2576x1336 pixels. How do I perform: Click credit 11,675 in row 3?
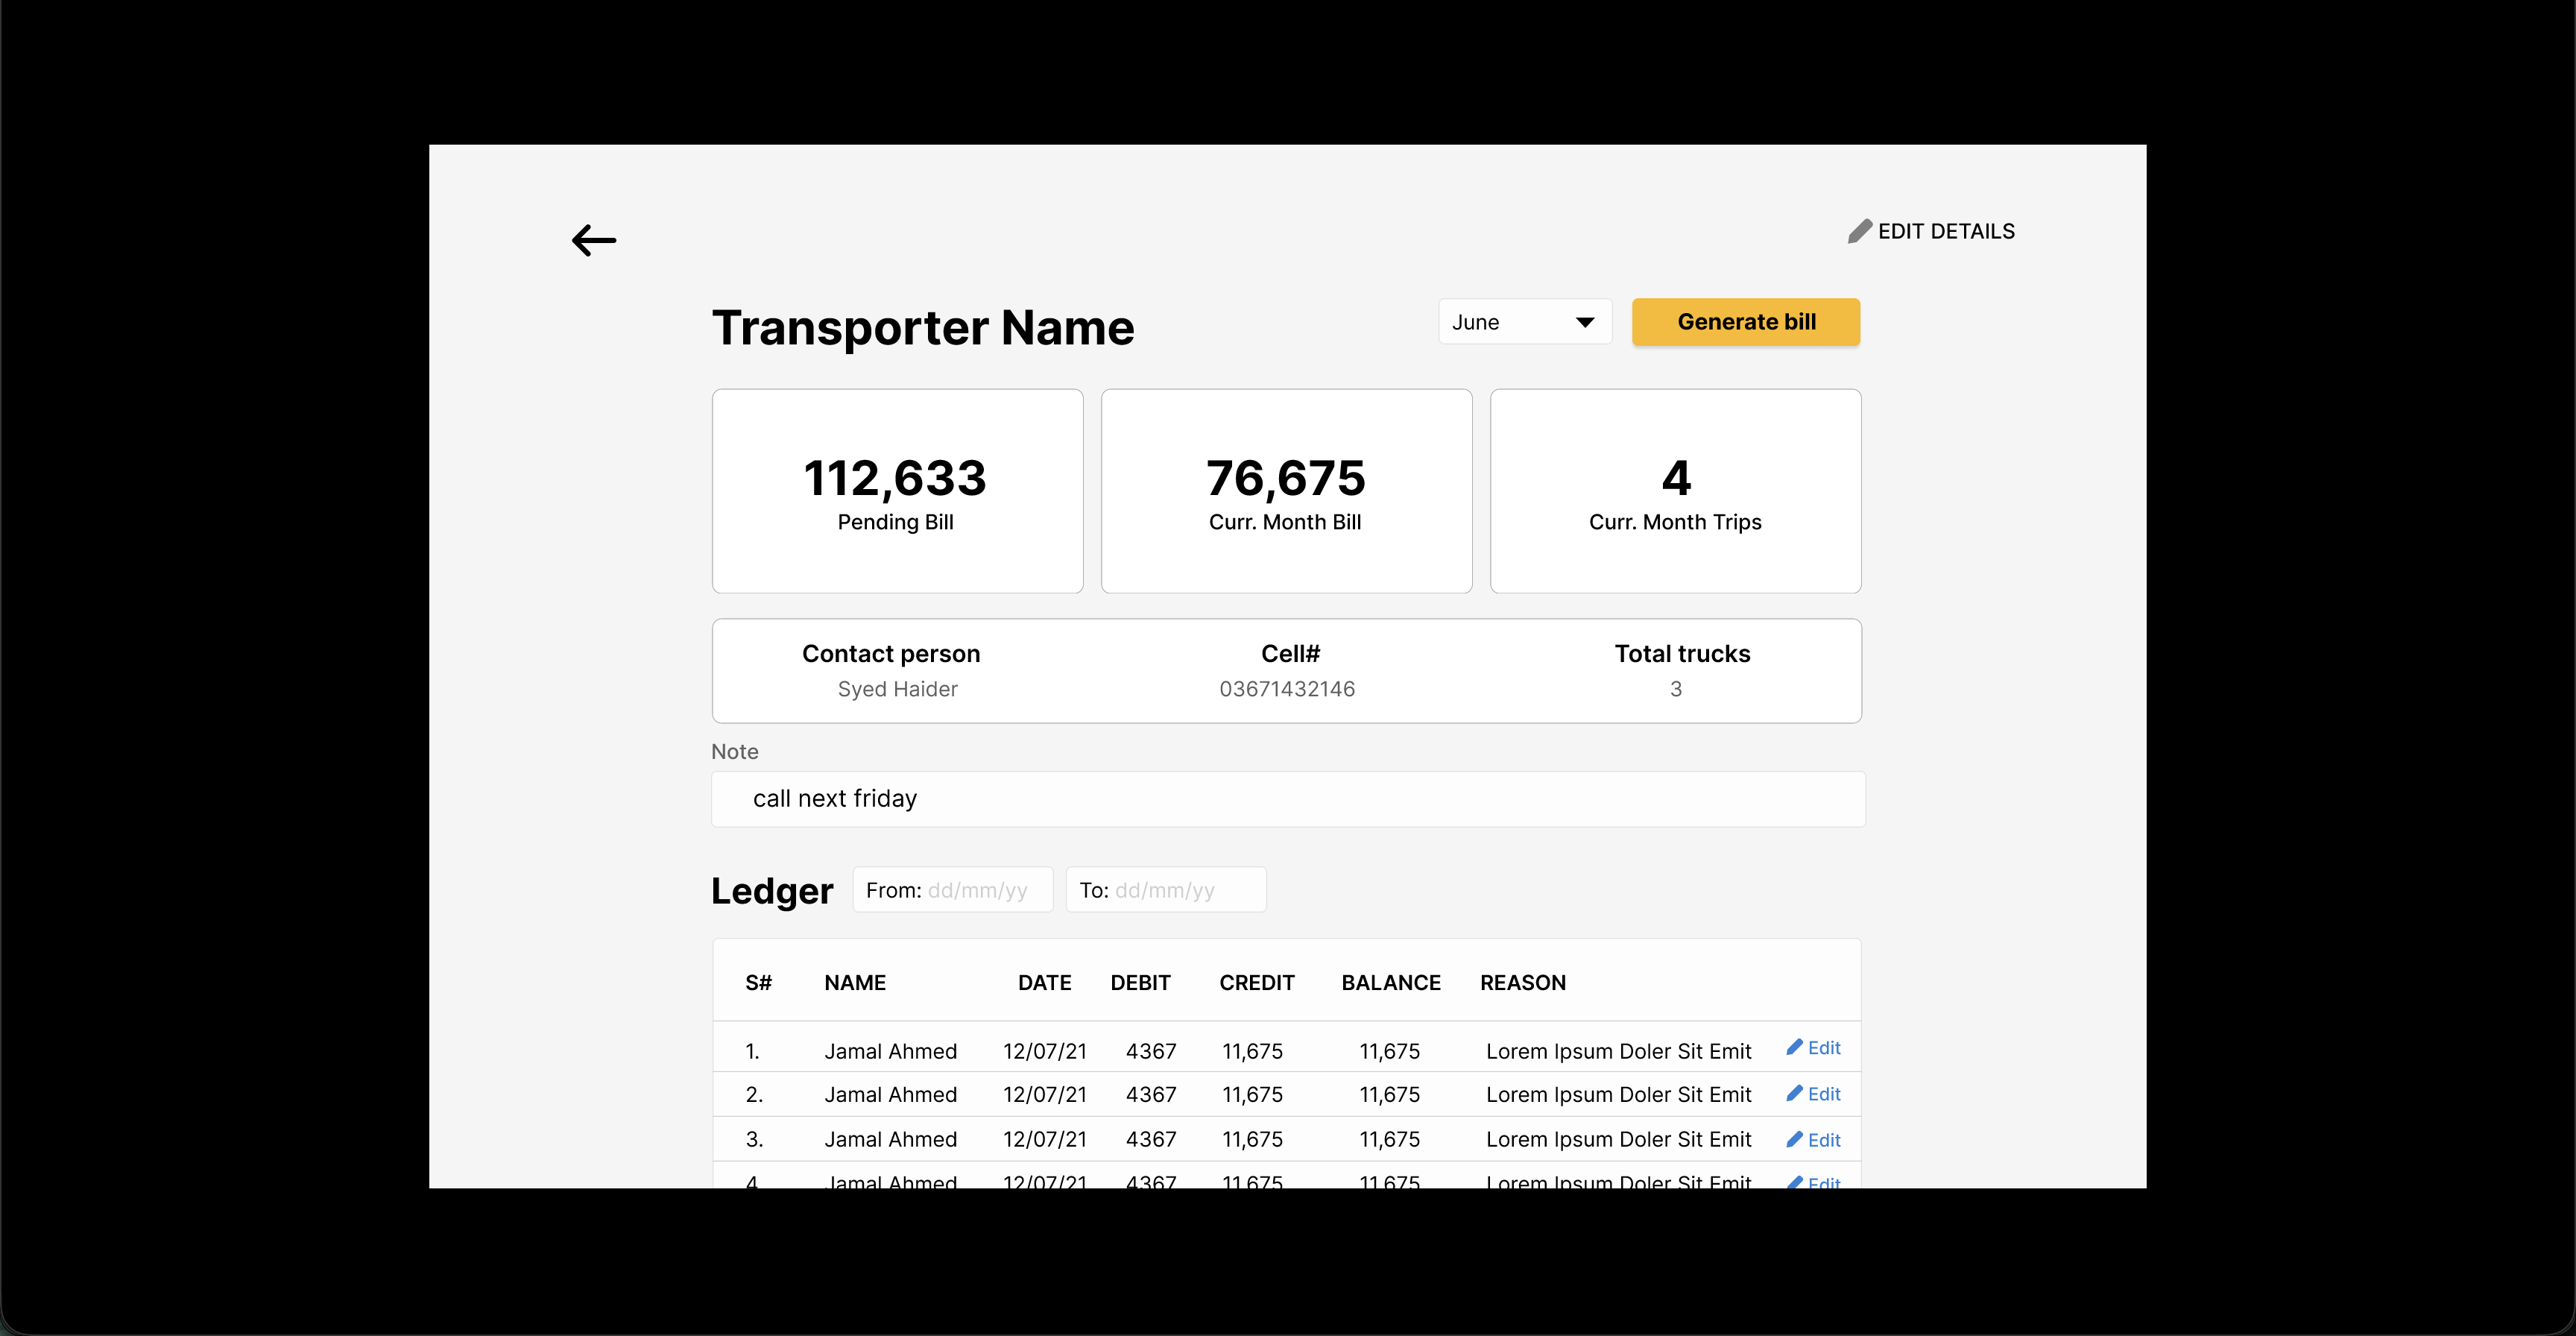tap(1252, 1140)
